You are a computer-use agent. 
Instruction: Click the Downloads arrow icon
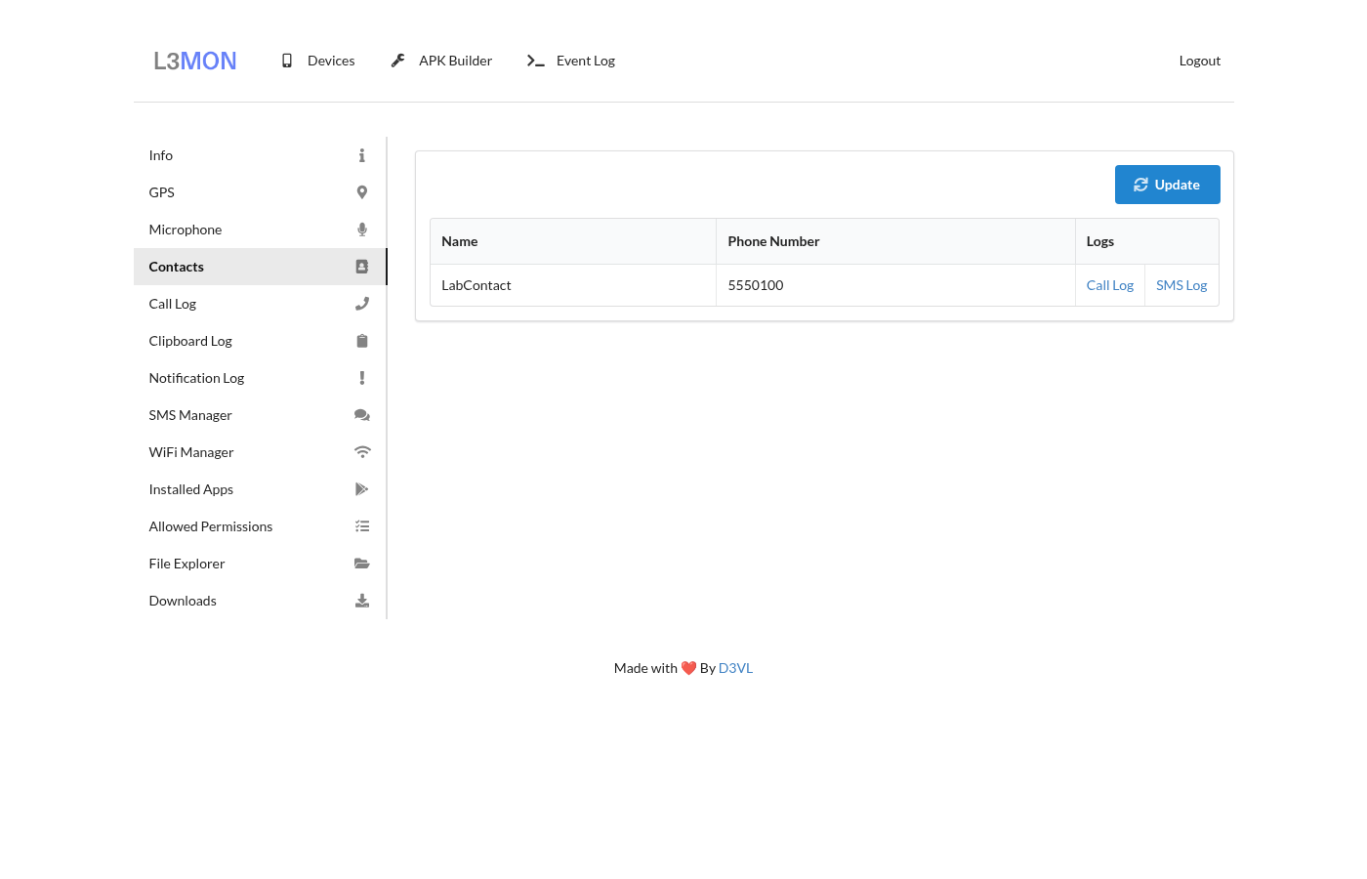(x=361, y=601)
